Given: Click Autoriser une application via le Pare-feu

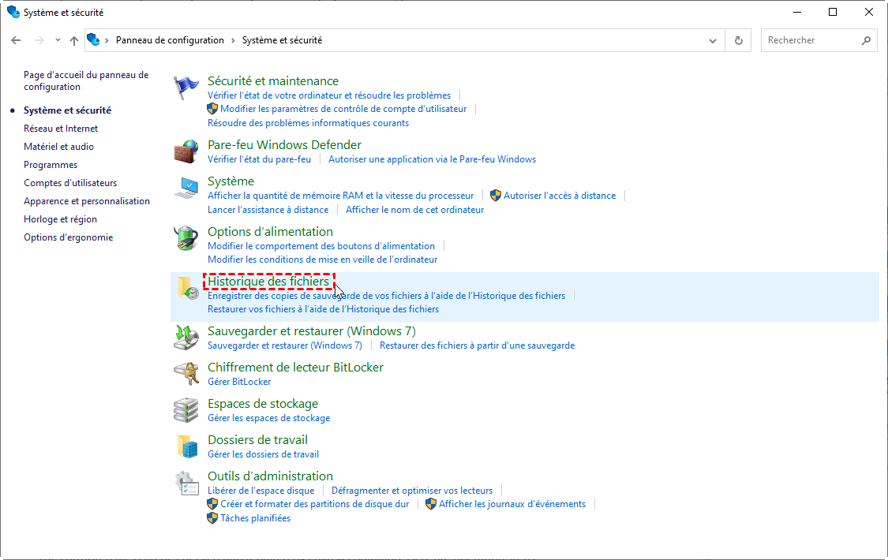Looking at the screenshot, I should (x=432, y=159).
